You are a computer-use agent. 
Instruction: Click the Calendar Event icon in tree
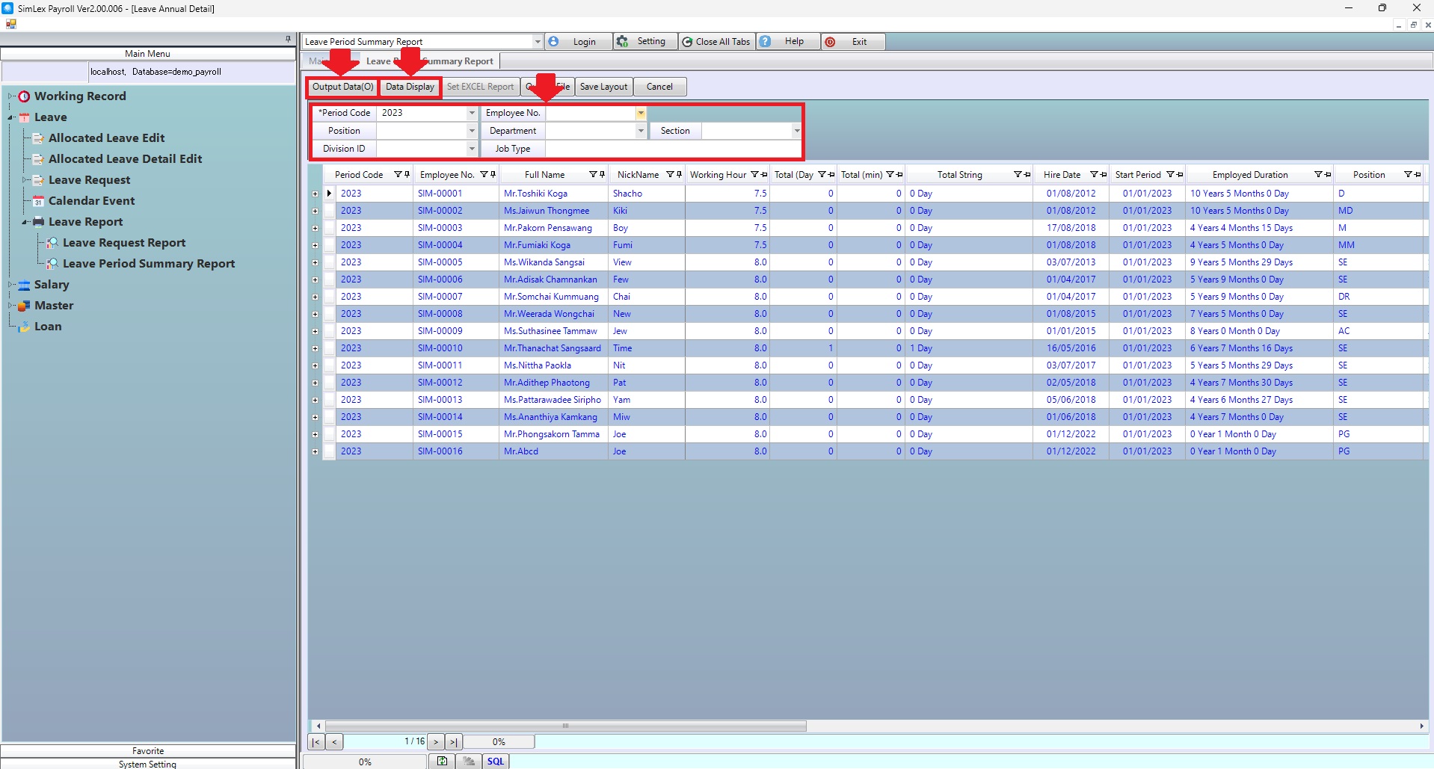coord(38,201)
